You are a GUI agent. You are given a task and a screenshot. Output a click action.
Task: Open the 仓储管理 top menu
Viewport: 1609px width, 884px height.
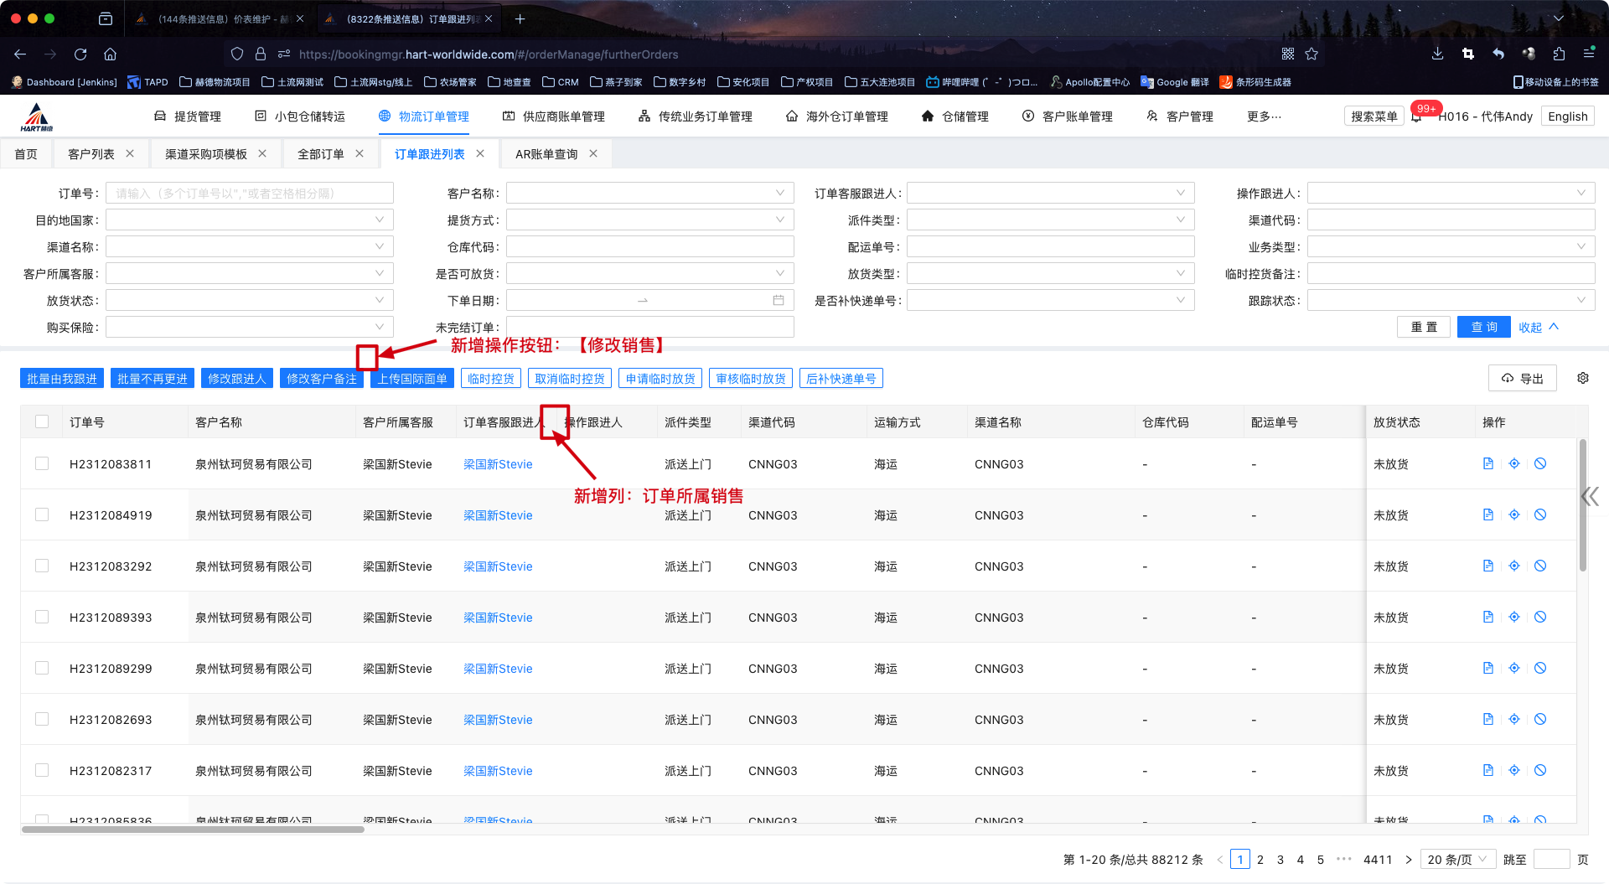tap(955, 116)
